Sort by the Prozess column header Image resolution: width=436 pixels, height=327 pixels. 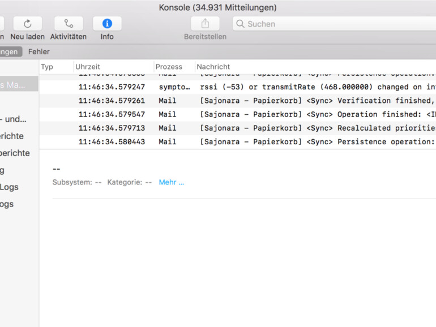coord(169,67)
